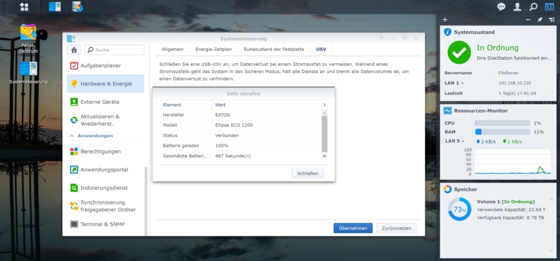Open the storage manager taskbar icon
Image resolution: width=560 pixels, height=261 pixels.
pos(78,7)
